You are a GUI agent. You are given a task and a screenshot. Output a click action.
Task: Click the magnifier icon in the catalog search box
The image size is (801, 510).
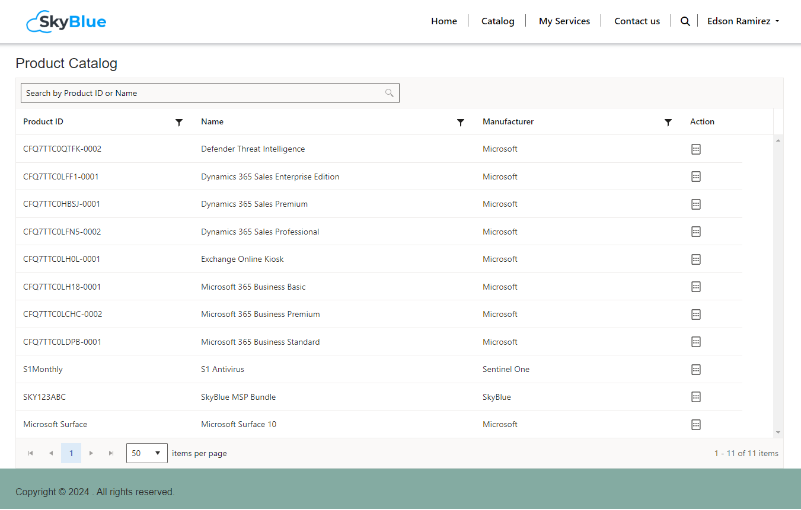[390, 93]
